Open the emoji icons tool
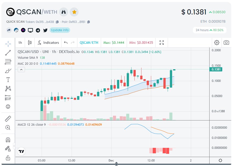 (8, 107)
